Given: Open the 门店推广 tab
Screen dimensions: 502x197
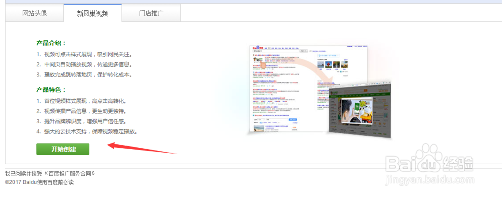Looking at the screenshot, I should (151, 13).
